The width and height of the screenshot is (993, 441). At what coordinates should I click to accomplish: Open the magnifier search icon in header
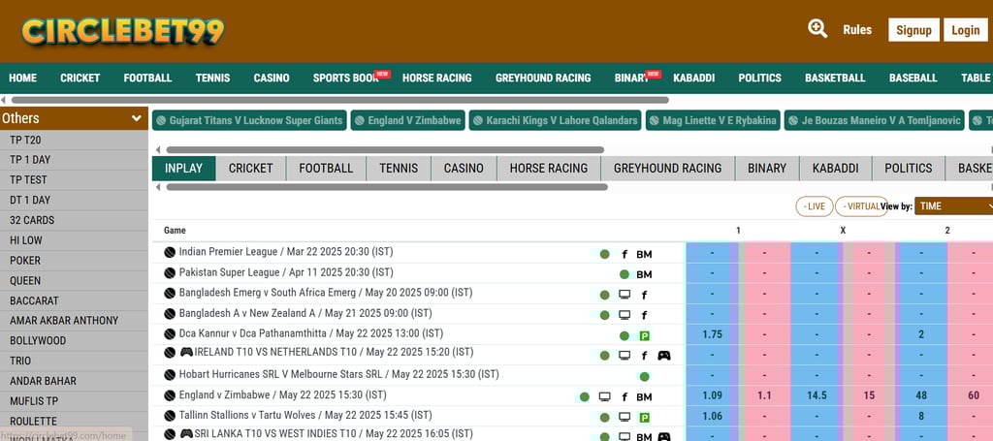[x=817, y=28]
